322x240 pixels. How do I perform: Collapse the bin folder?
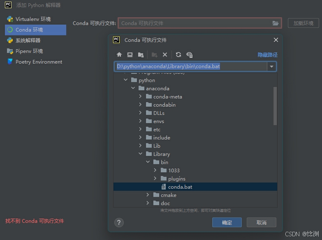click(x=148, y=162)
